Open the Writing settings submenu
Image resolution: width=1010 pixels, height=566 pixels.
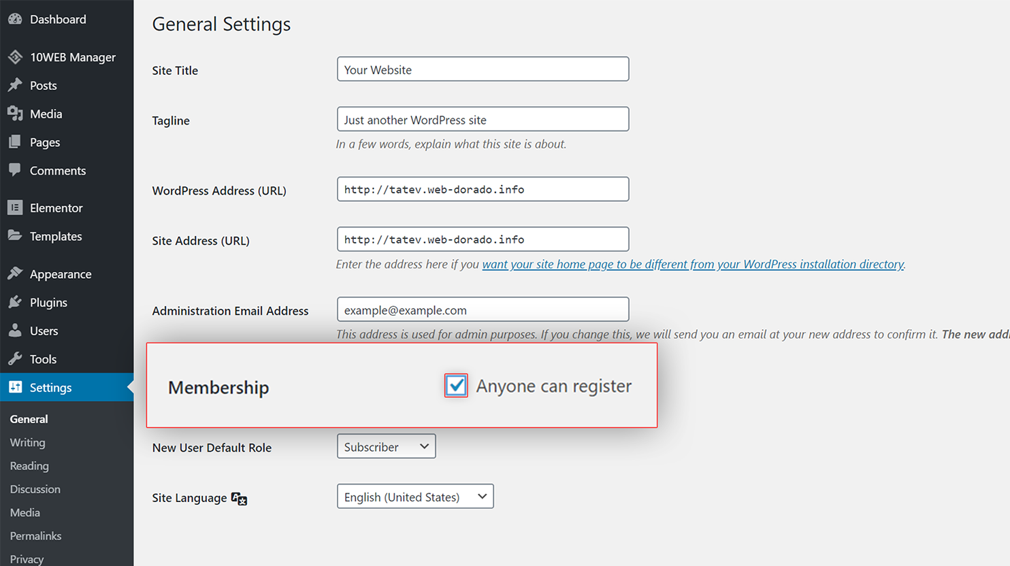pyautogui.click(x=27, y=442)
